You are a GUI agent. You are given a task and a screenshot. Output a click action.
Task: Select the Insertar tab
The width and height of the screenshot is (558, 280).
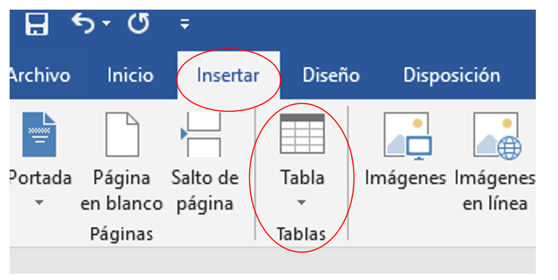coord(228,76)
